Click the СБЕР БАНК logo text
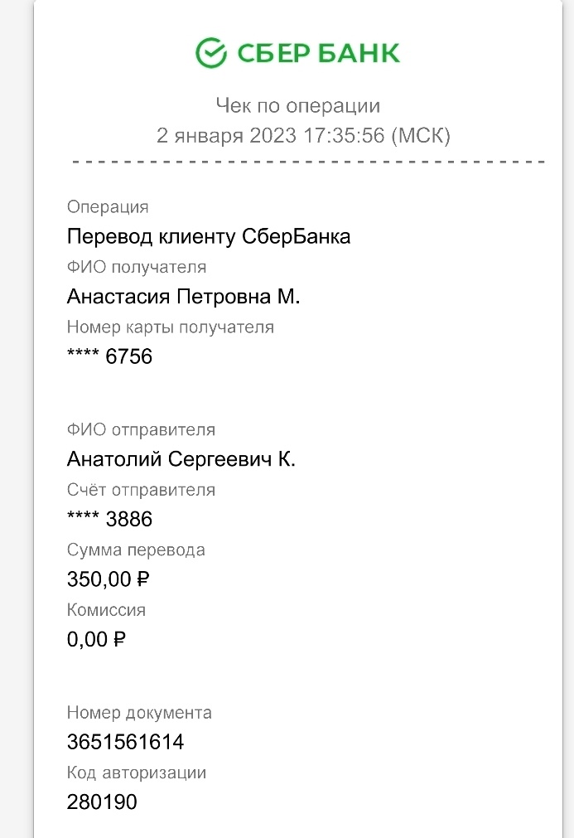574x838 pixels. 318,53
